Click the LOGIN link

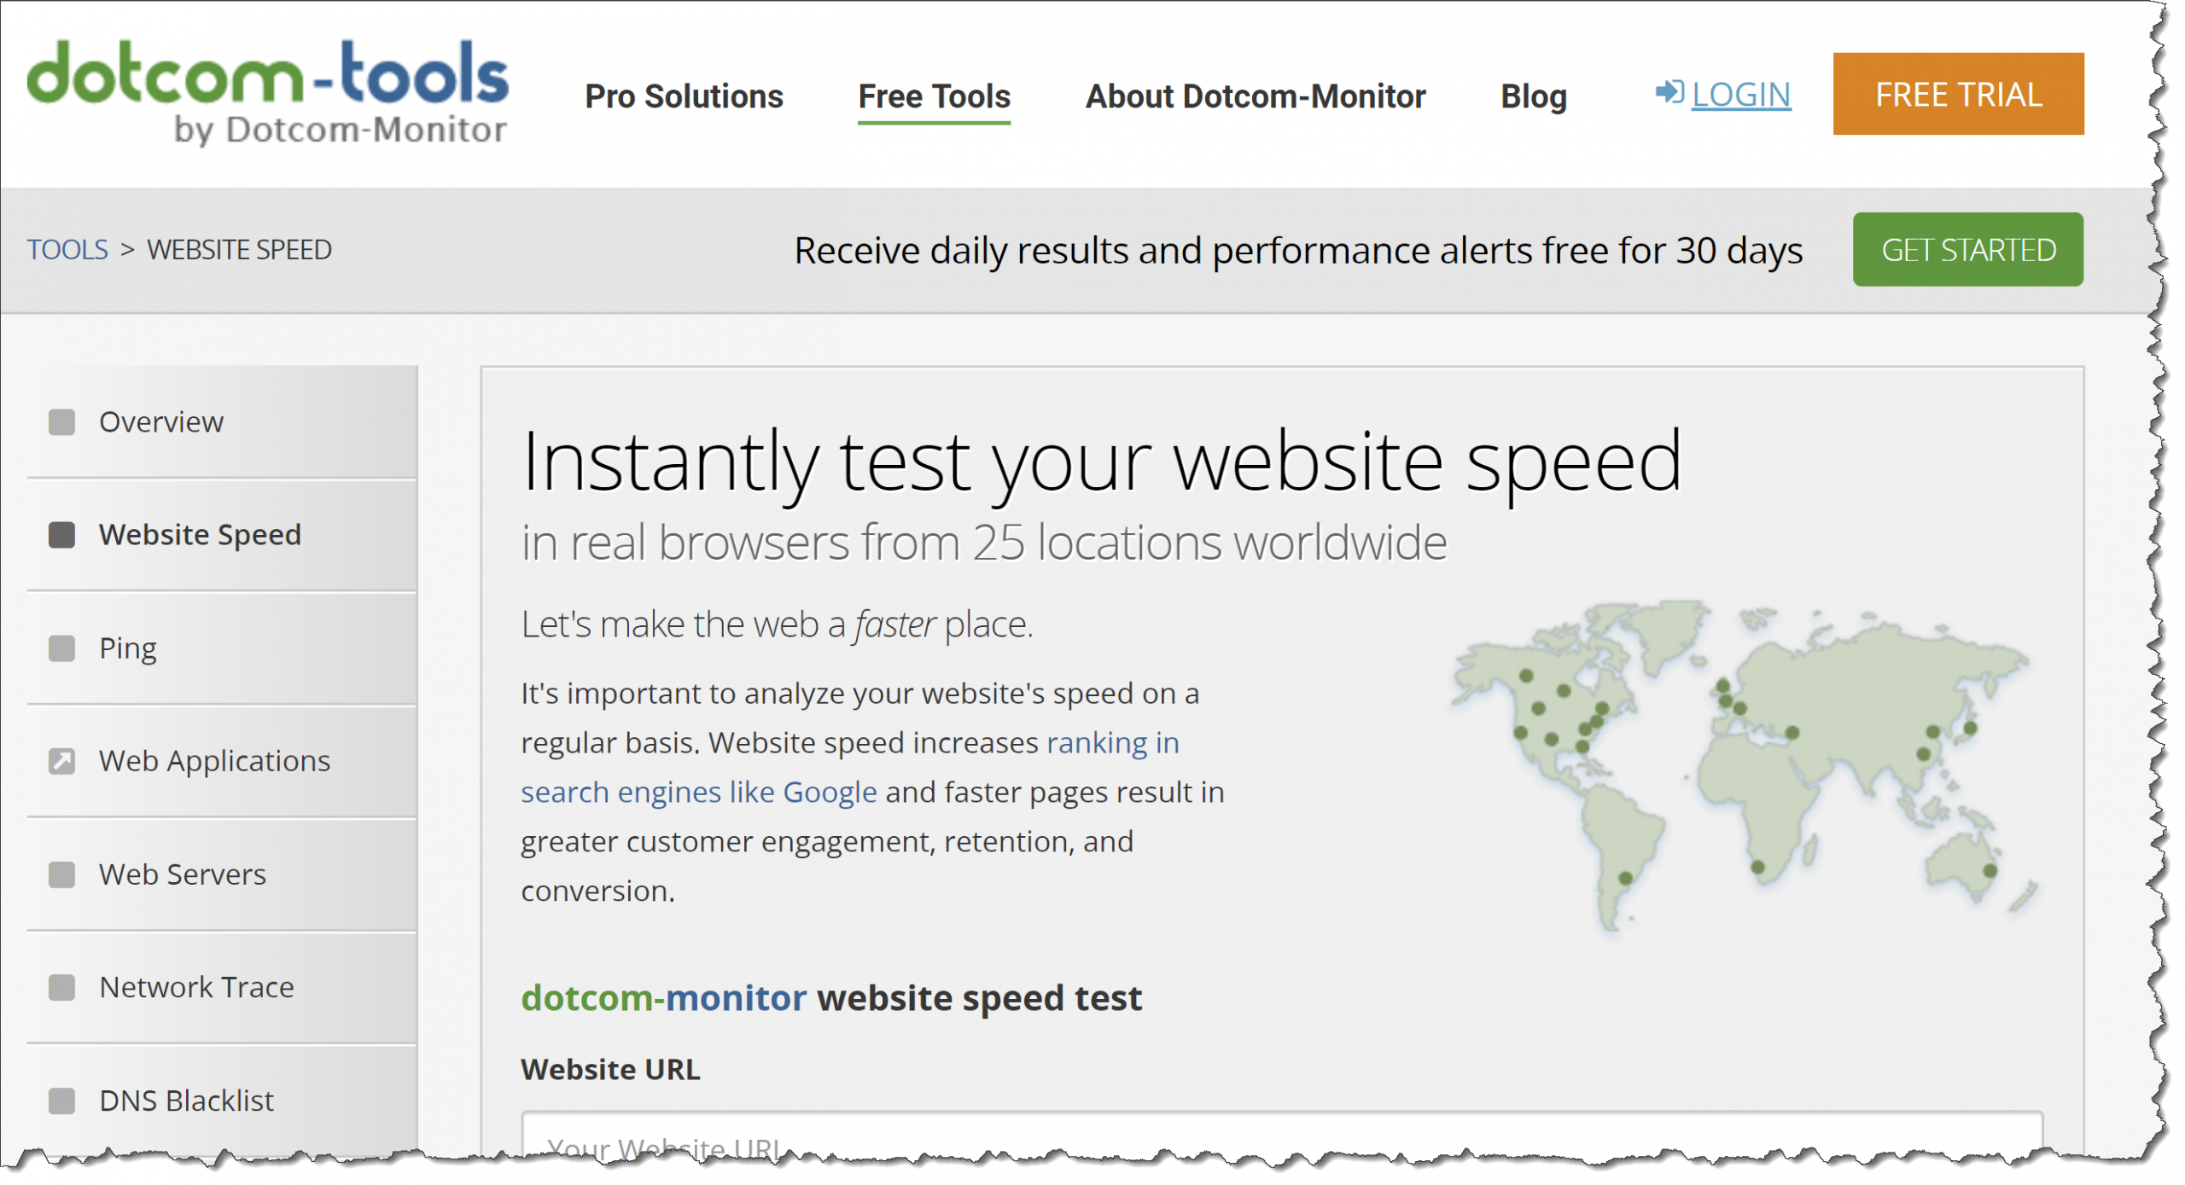[1740, 95]
